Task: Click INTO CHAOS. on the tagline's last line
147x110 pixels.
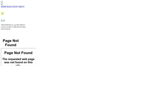Action: tap(6, 29)
